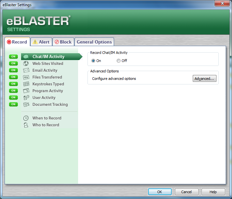Click the Chat/IM Activity speech bubble icon
The image size is (232, 199).
tap(26, 57)
